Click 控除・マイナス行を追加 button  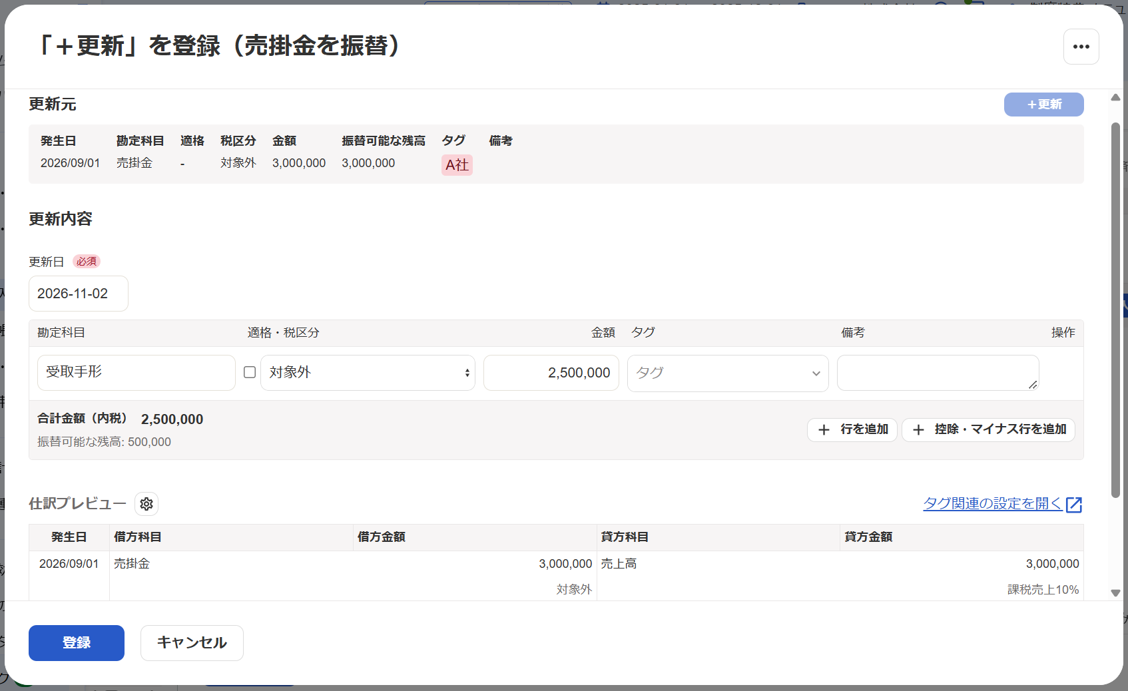tap(988, 429)
